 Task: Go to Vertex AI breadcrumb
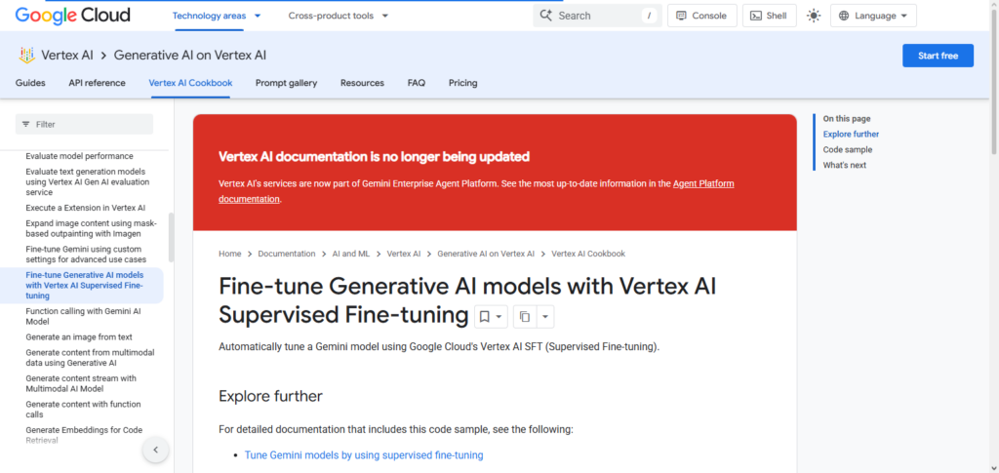pos(403,254)
